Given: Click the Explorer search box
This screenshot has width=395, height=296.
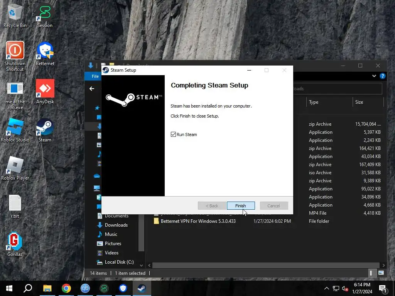Looking at the screenshot, I should click(x=337, y=89).
